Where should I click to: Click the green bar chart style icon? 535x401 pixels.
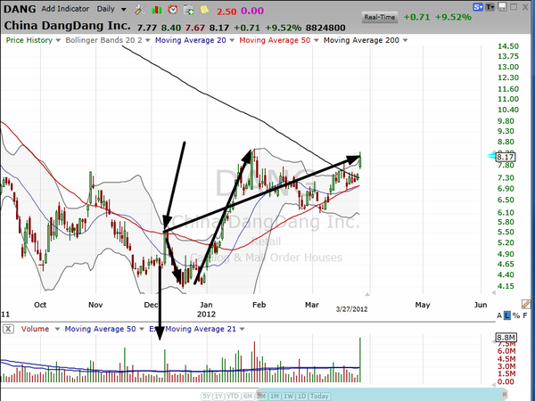pos(157,10)
